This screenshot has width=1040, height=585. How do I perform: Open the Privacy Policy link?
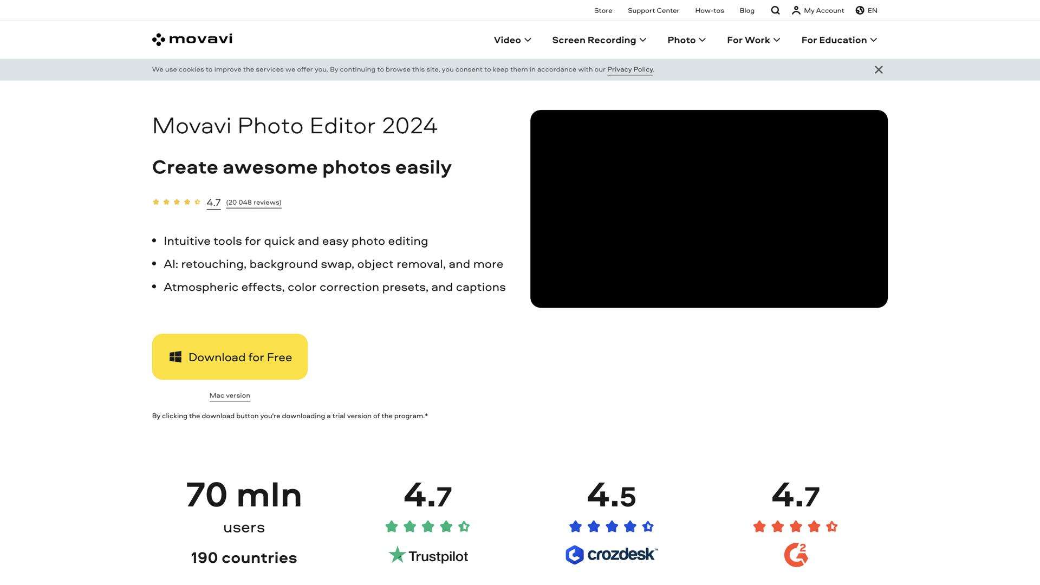pos(629,69)
